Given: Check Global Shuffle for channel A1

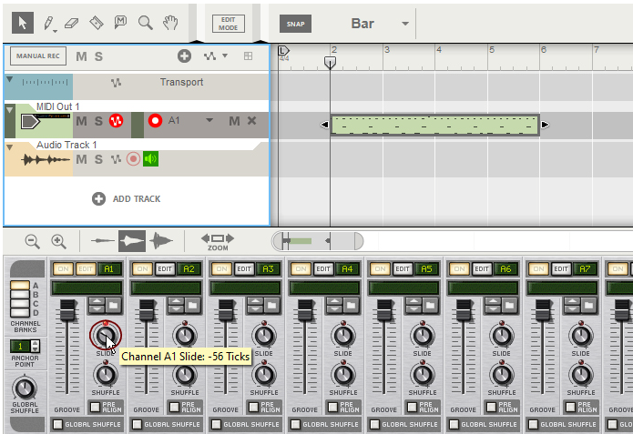Looking at the screenshot, I should point(57,424).
